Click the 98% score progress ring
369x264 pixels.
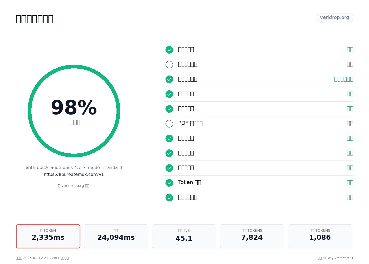74,111
